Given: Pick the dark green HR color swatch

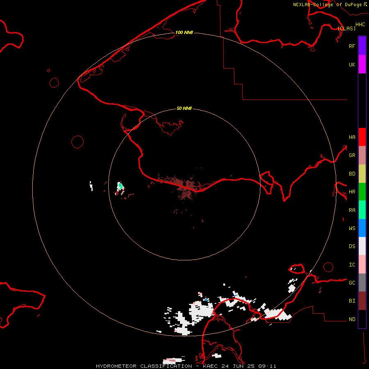Looking at the screenshot, I should (x=362, y=192).
